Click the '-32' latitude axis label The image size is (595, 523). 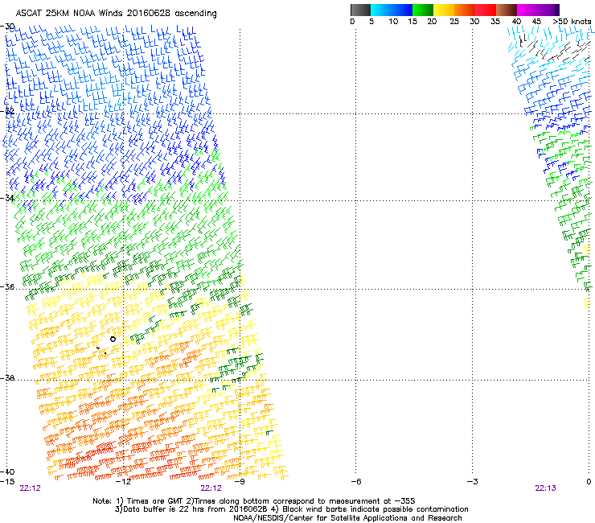pos(7,111)
